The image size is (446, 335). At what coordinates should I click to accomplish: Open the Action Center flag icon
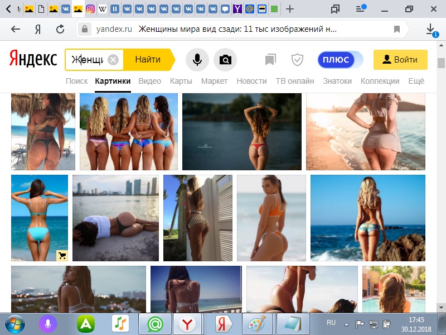[360, 324]
